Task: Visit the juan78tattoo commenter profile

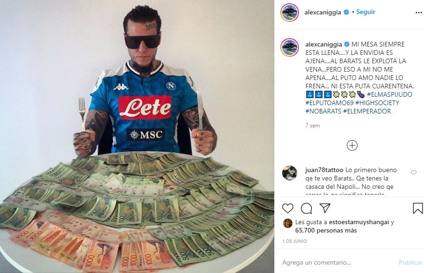Action: (x=324, y=170)
